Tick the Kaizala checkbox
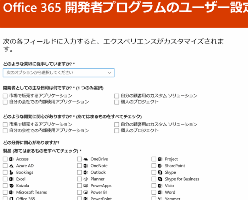 pos(5,185)
